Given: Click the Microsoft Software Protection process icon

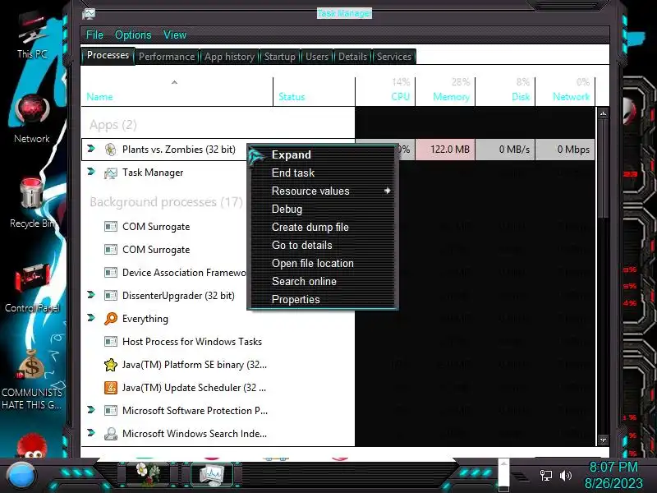Looking at the screenshot, I should (x=111, y=411).
